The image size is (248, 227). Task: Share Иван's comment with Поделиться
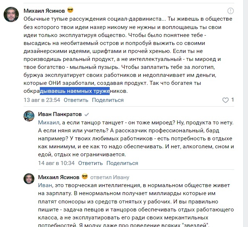[122, 163]
